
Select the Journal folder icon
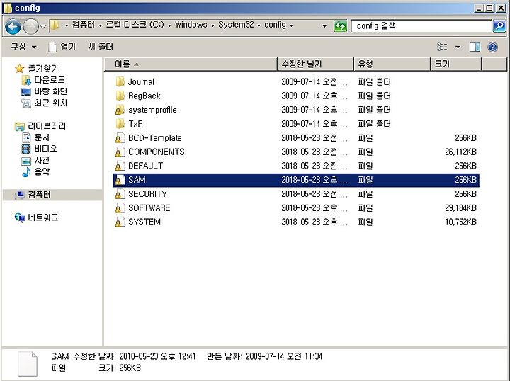[x=120, y=81]
